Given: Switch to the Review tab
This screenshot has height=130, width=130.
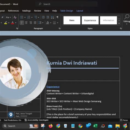Looking at the screenshot, I should 38,11.
